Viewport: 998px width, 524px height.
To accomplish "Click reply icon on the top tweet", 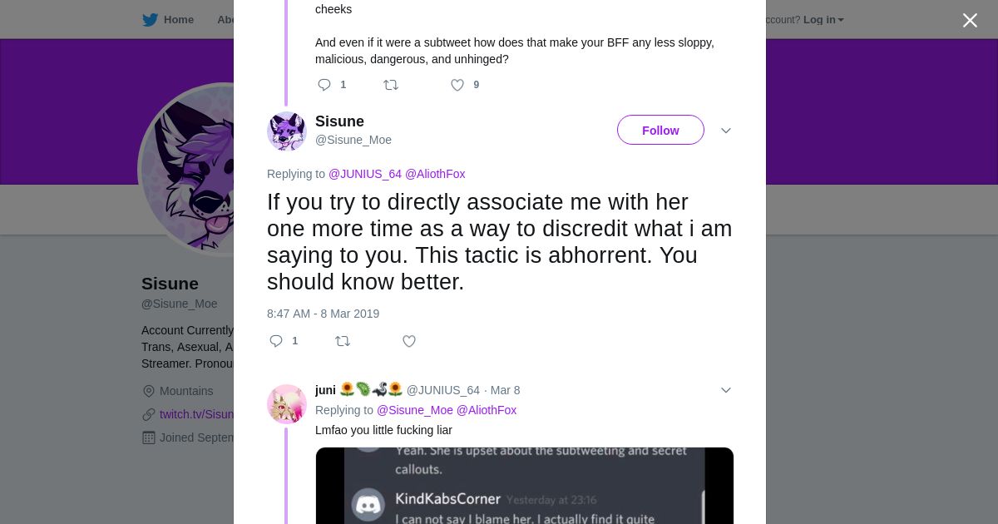I will 325,85.
